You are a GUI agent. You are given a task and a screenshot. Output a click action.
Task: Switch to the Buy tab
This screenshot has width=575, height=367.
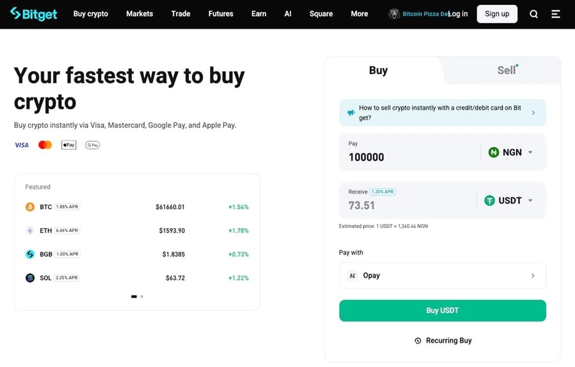click(379, 70)
